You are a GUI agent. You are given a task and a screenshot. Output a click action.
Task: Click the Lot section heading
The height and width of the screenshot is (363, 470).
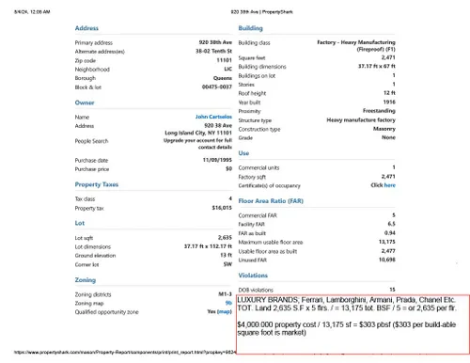pos(80,223)
